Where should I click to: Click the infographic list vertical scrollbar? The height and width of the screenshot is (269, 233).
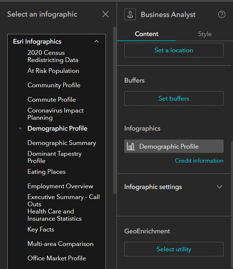(x=115, y=108)
